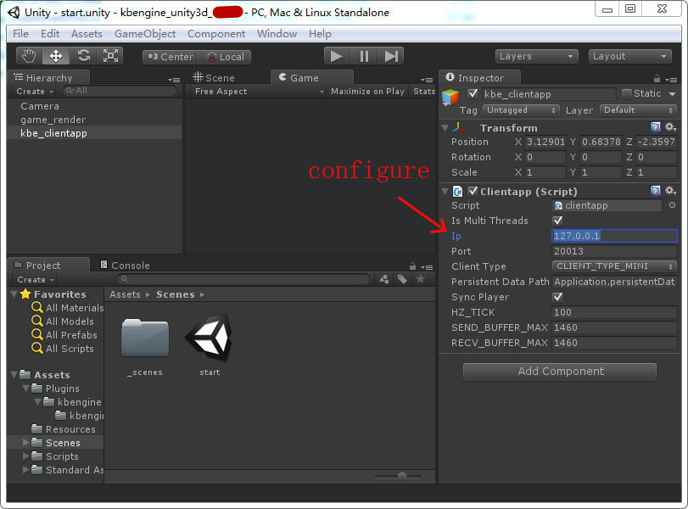Toggle Sync Player checkbox
The height and width of the screenshot is (509, 688).
click(x=557, y=297)
